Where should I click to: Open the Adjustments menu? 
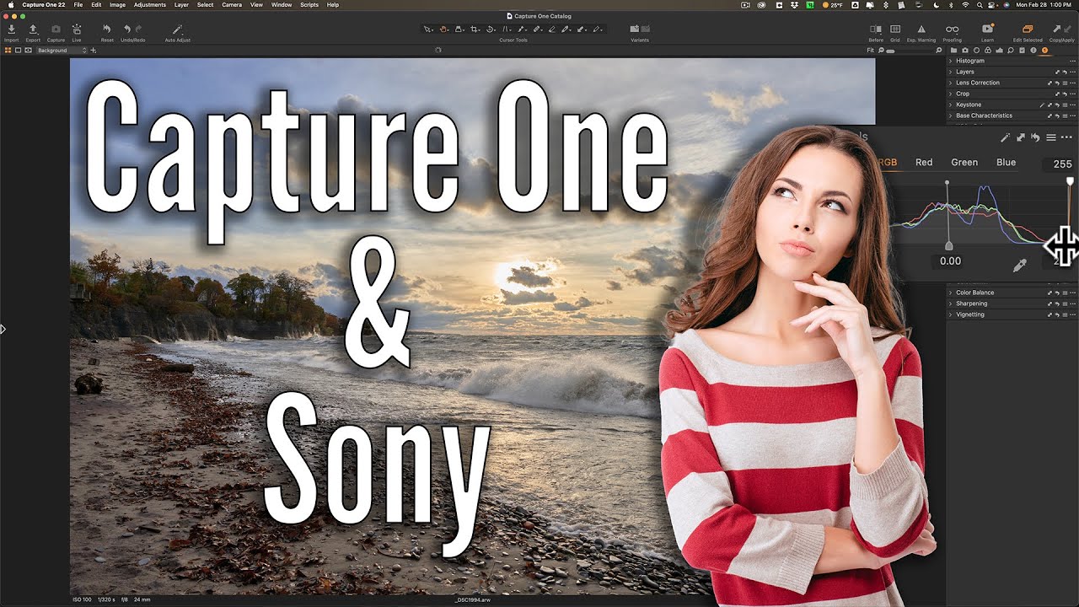pos(149,5)
